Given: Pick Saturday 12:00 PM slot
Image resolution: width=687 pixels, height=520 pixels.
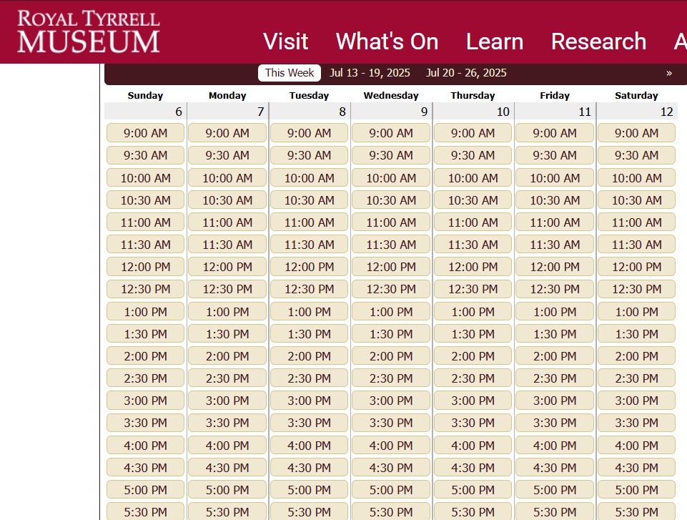Looking at the screenshot, I should [637, 267].
